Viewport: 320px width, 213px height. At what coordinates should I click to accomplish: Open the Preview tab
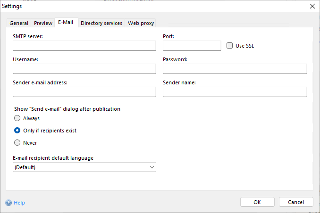(43, 23)
